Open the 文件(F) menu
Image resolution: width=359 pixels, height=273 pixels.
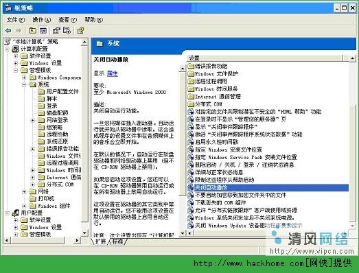click(16, 20)
